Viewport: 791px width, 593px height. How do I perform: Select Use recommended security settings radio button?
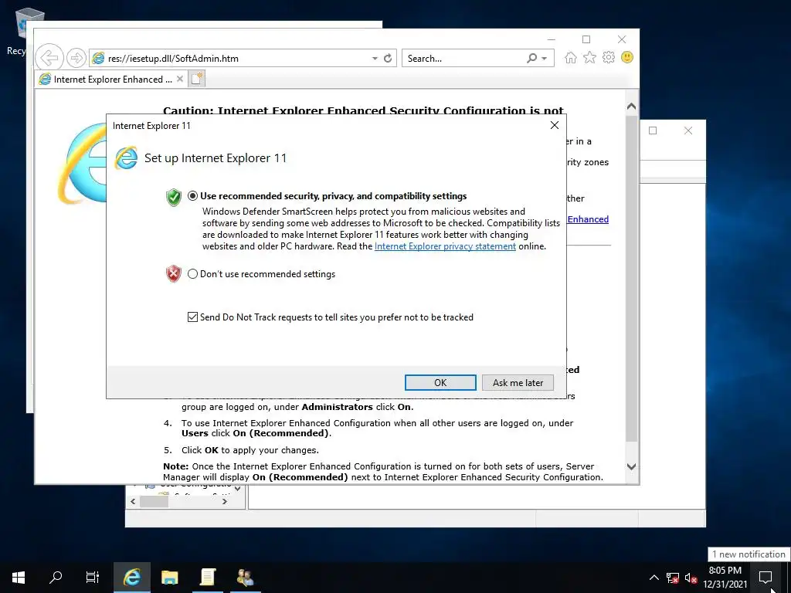[x=192, y=196]
